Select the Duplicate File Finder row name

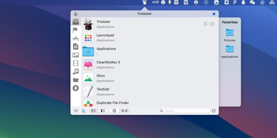pyautogui.click(x=113, y=103)
